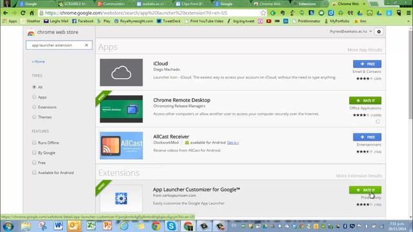
Task: Go to the Home link in sidebar
Action: 39,62
